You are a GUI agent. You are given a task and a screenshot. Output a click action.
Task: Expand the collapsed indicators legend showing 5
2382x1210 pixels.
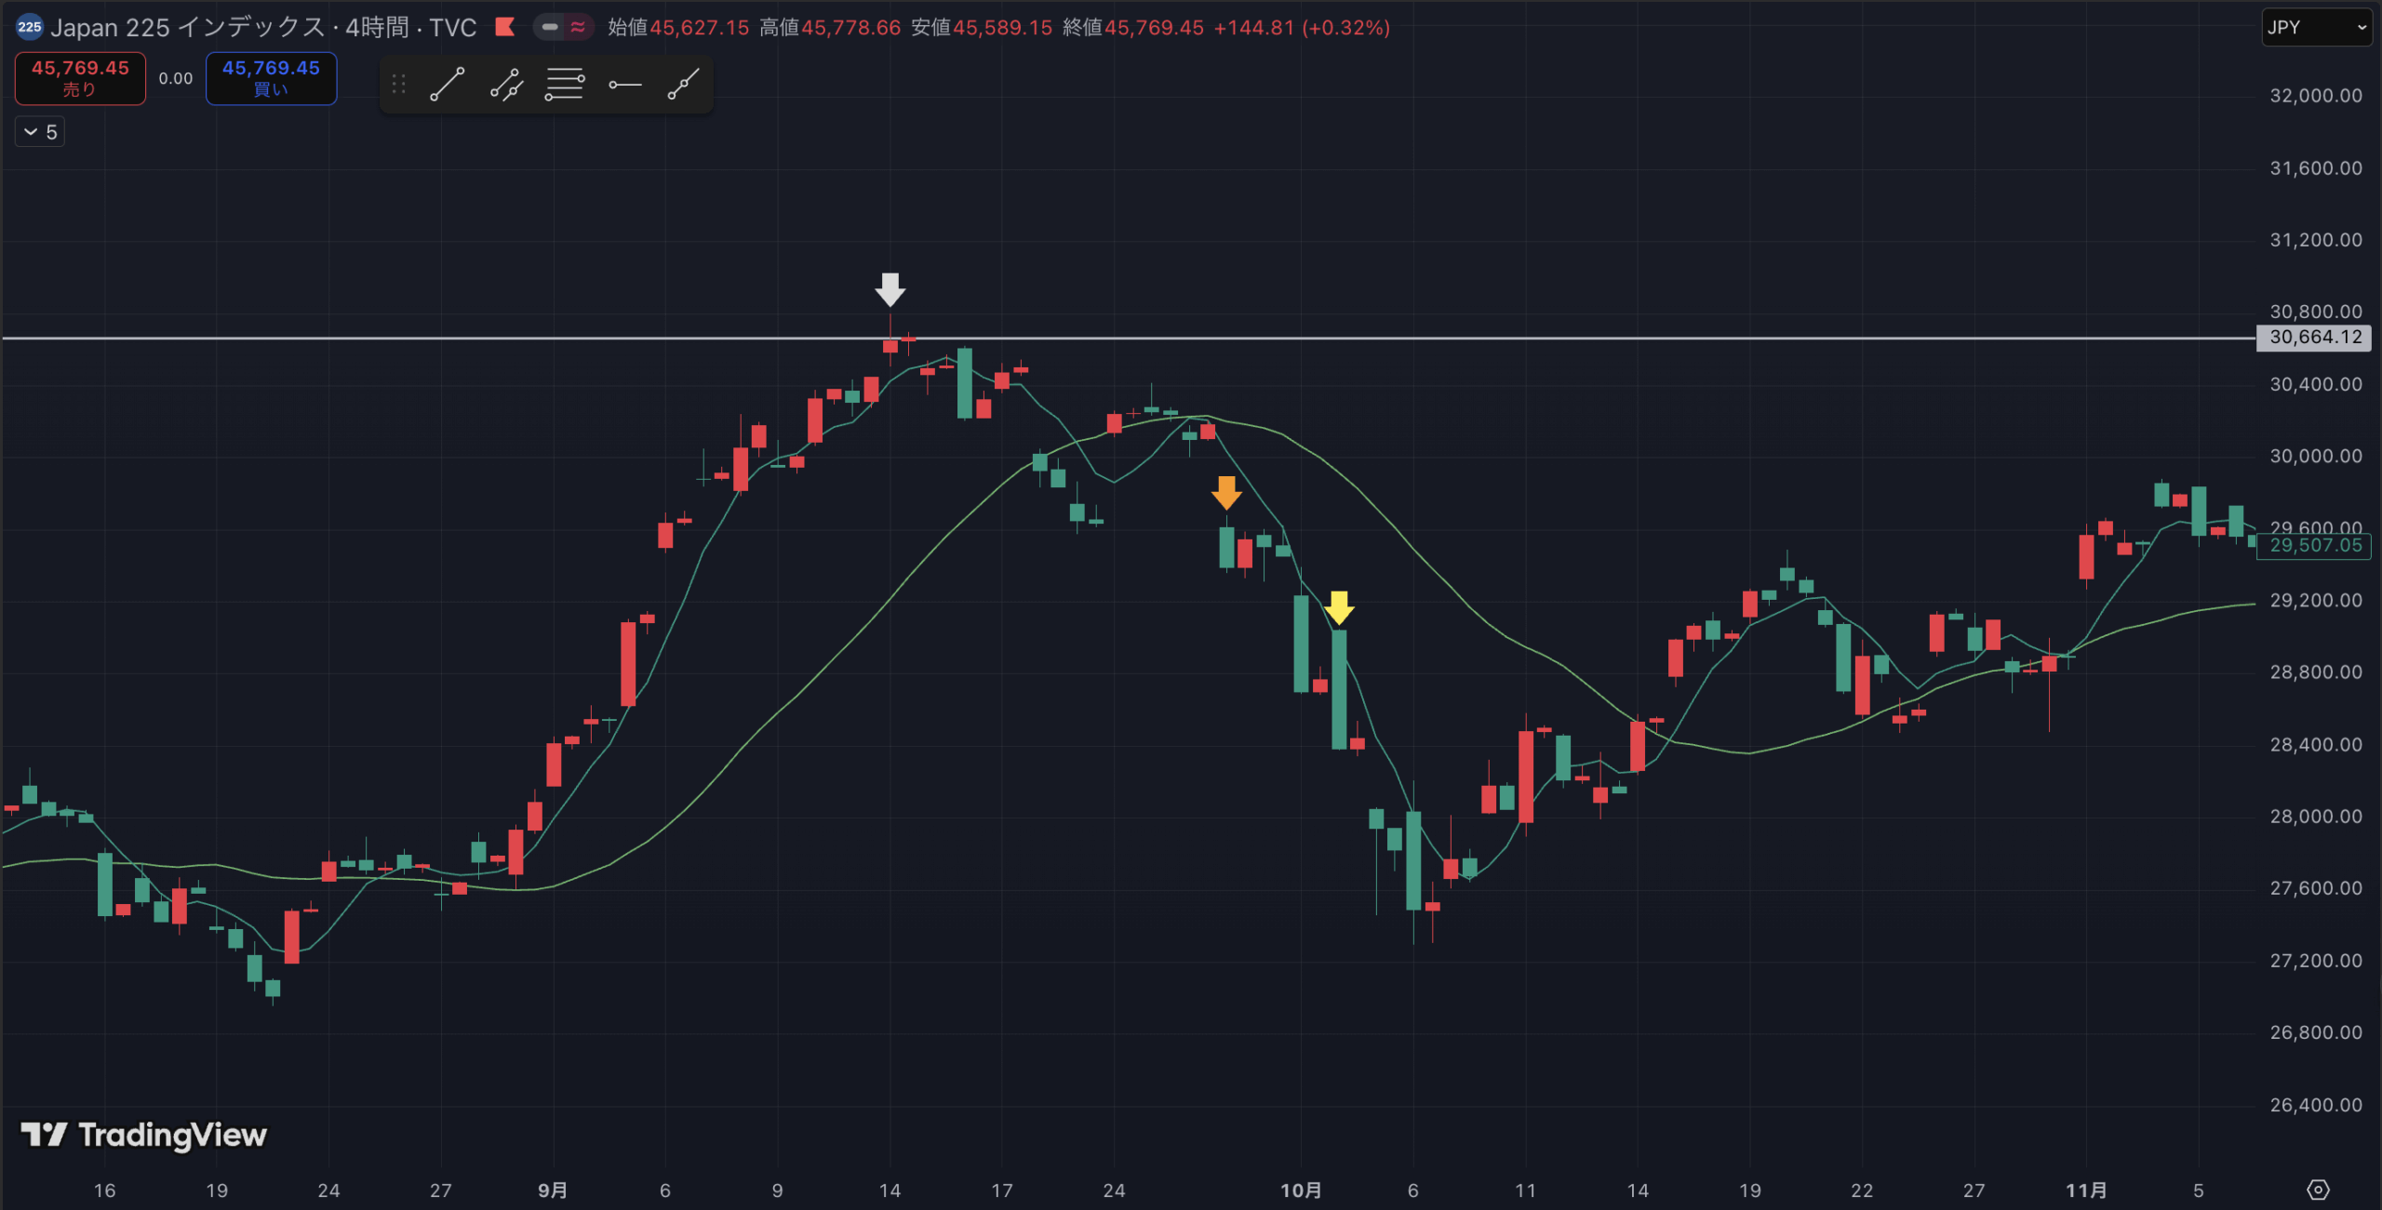[x=40, y=132]
